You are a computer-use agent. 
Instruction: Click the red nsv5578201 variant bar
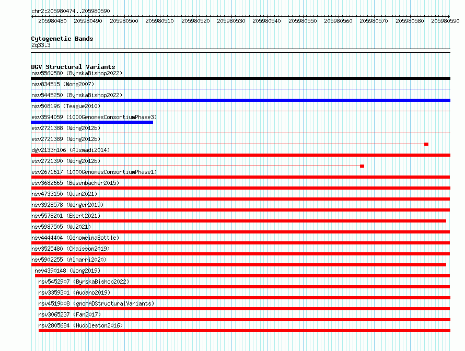(x=238, y=221)
